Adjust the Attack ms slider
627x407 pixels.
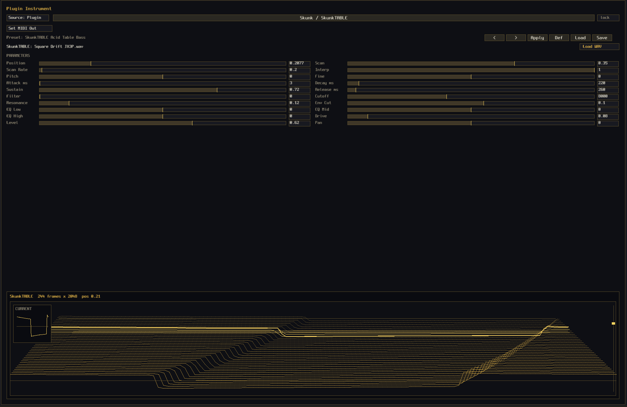click(162, 83)
